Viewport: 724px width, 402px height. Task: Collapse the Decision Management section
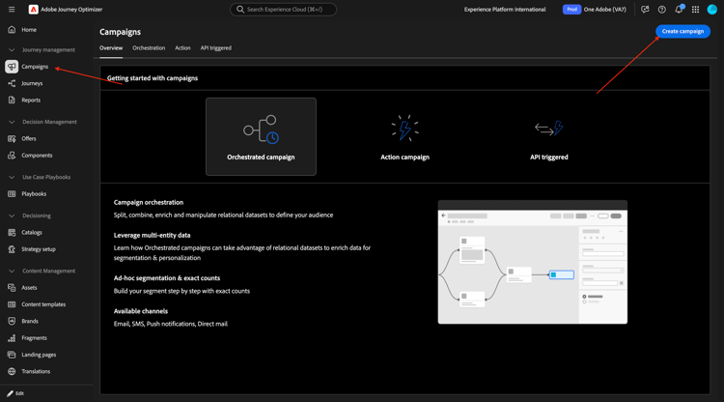point(12,122)
